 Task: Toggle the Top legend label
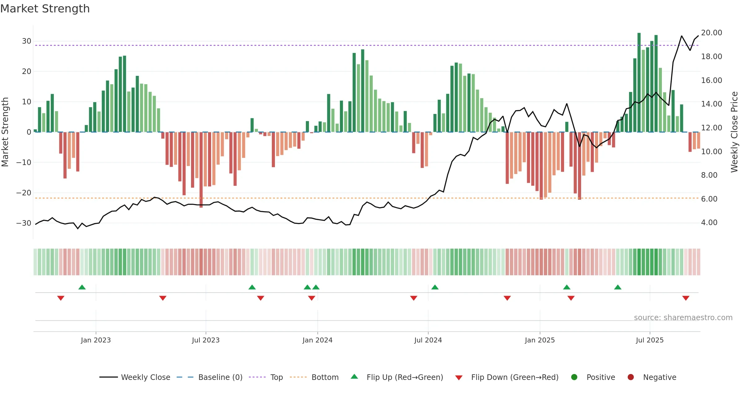tap(276, 377)
